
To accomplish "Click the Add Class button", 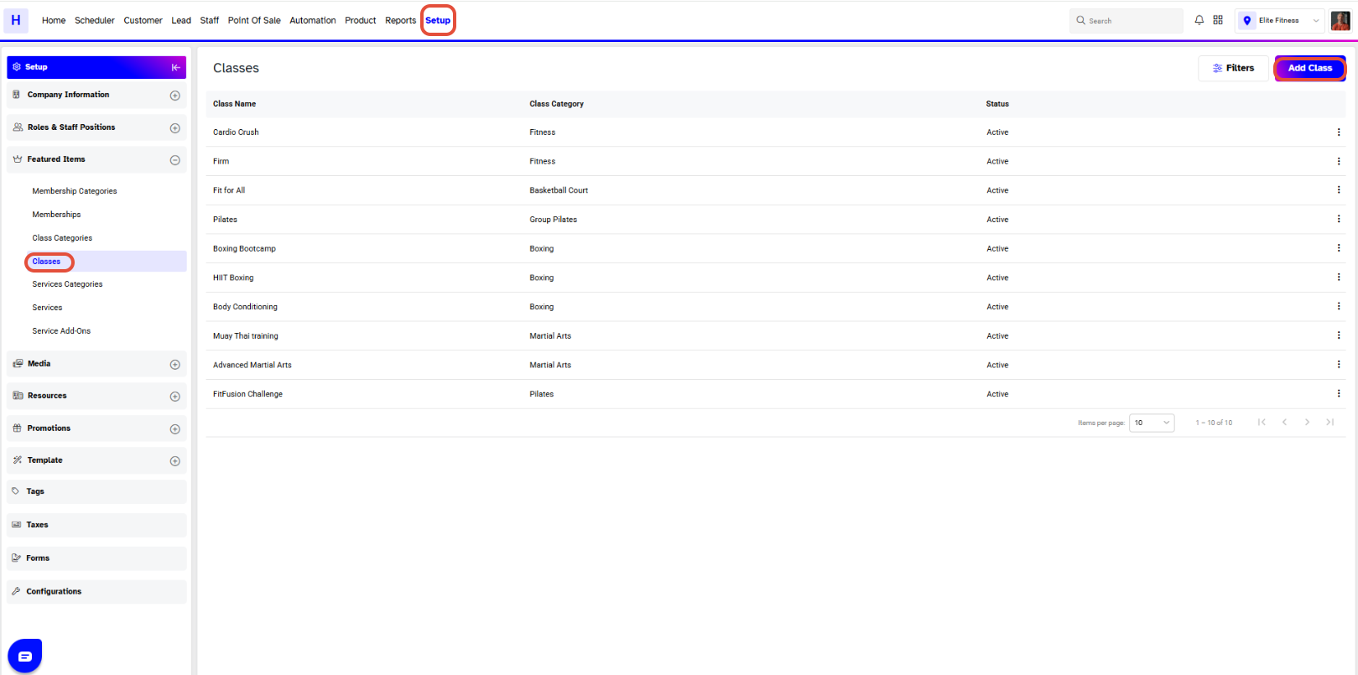I will (x=1310, y=68).
